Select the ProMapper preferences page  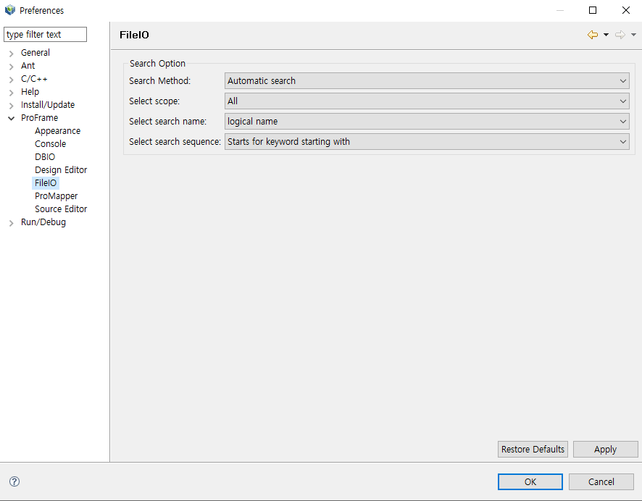56,196
